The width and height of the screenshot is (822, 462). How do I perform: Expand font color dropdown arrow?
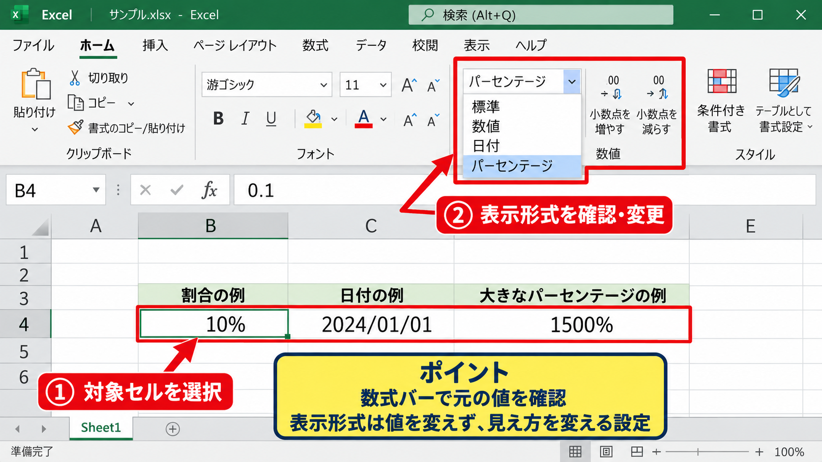383,119
